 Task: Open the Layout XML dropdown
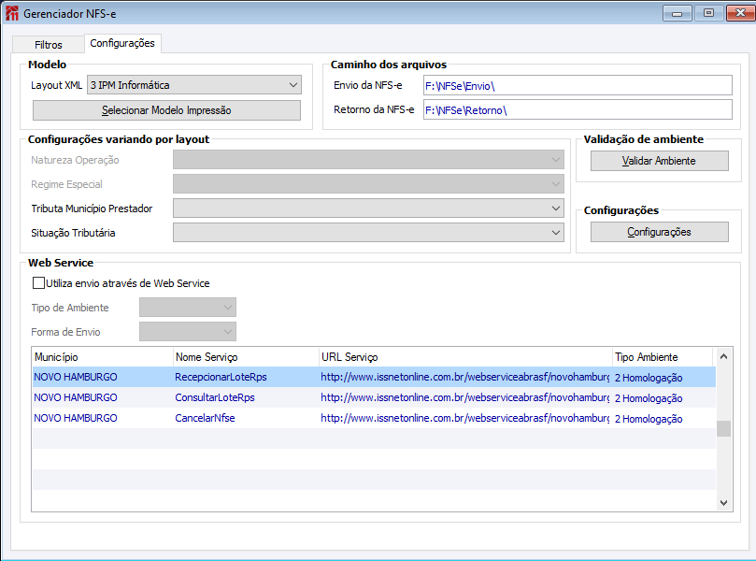292,85
